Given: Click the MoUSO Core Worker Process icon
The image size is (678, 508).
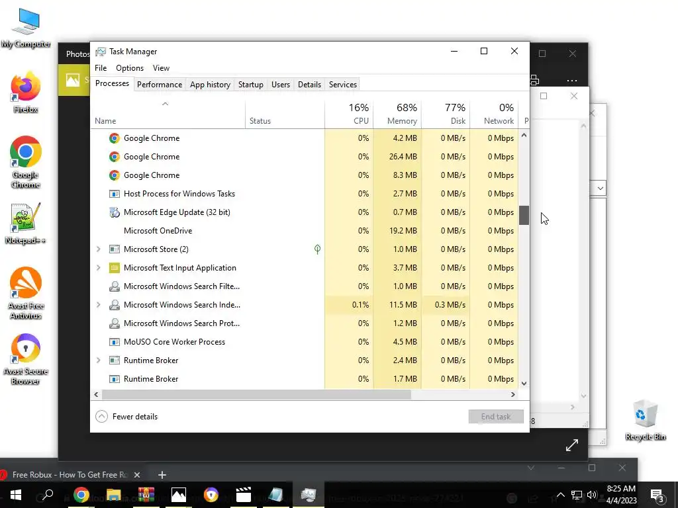Looking at the screenshot, I should coord(114,342).
